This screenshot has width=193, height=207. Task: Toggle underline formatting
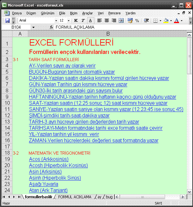coord(90,21)
